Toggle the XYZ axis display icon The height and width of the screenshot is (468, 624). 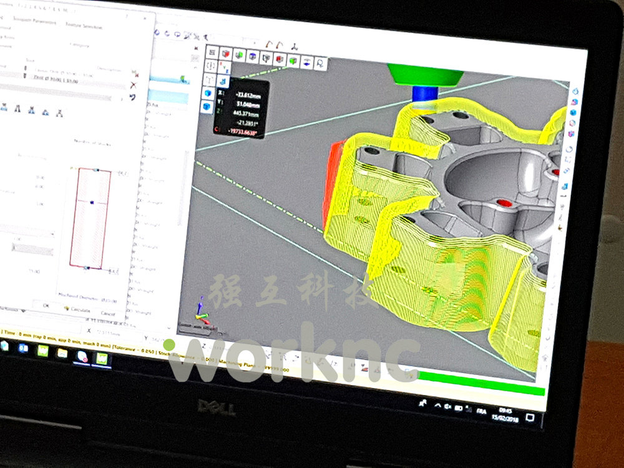point(225,67)
